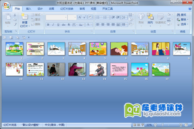Image resolution: width=194 pixels, height=129 pixels.
Task: Click the Zoom Out minus button
Action: tap(155, 125)
